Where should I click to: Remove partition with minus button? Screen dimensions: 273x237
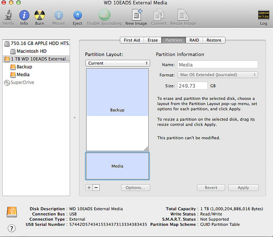[x=96, y=187]
